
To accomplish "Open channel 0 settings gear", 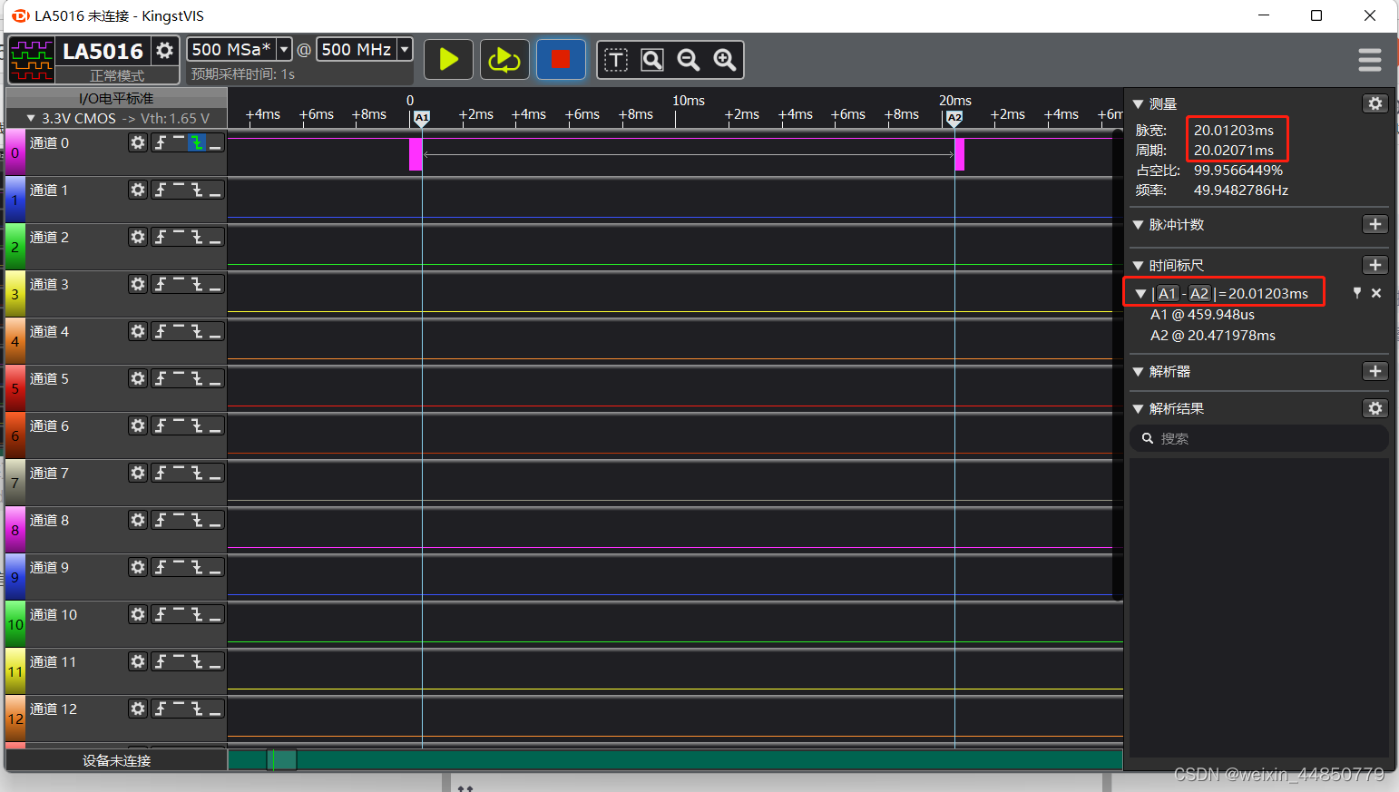I will [x=138, y=142].
